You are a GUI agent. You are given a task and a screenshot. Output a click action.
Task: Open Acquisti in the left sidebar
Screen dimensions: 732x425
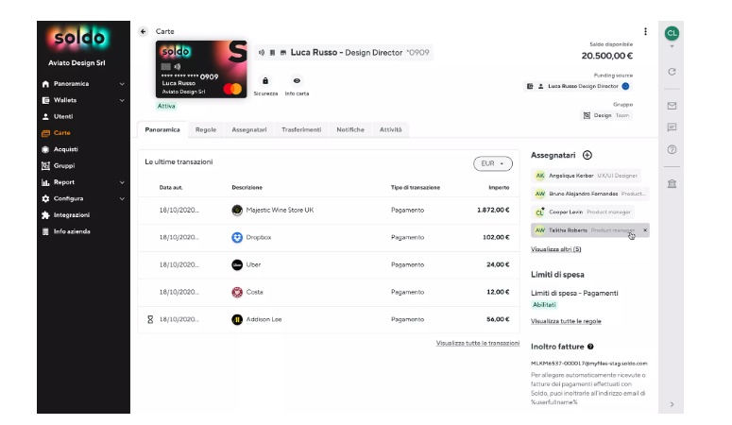66,149
